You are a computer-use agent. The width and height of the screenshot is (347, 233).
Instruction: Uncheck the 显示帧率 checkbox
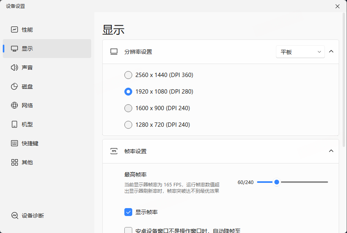[128, 212]
